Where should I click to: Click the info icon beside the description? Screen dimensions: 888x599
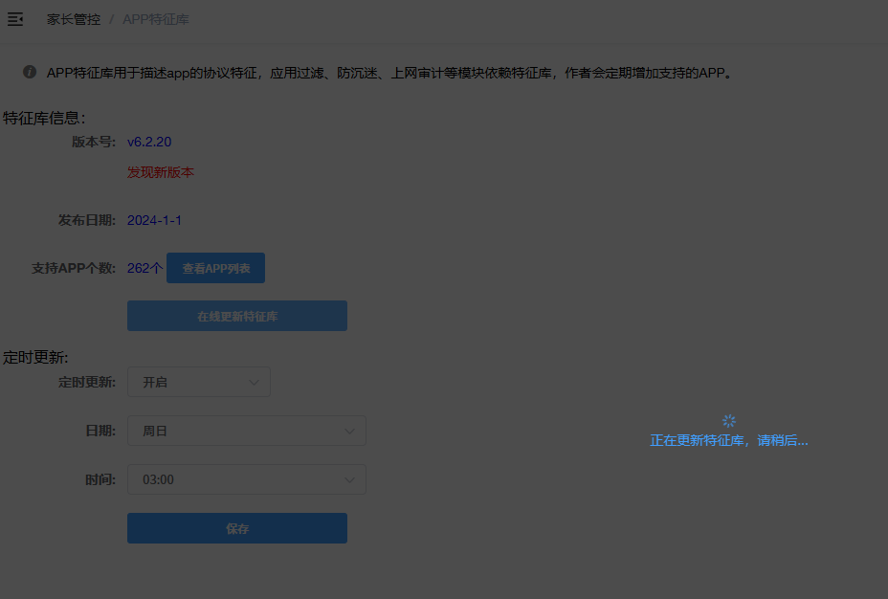tap(30, 72)
